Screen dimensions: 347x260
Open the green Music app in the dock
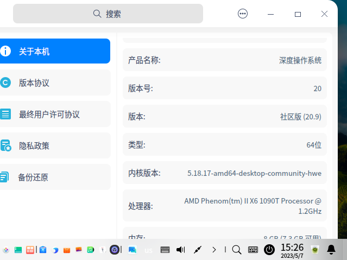click(x=91, y=250)
